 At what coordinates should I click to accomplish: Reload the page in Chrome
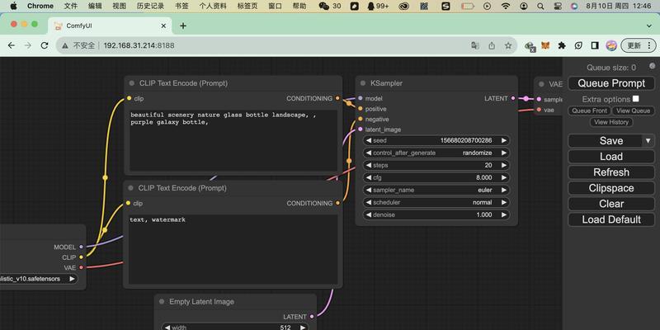pos(45,45)
